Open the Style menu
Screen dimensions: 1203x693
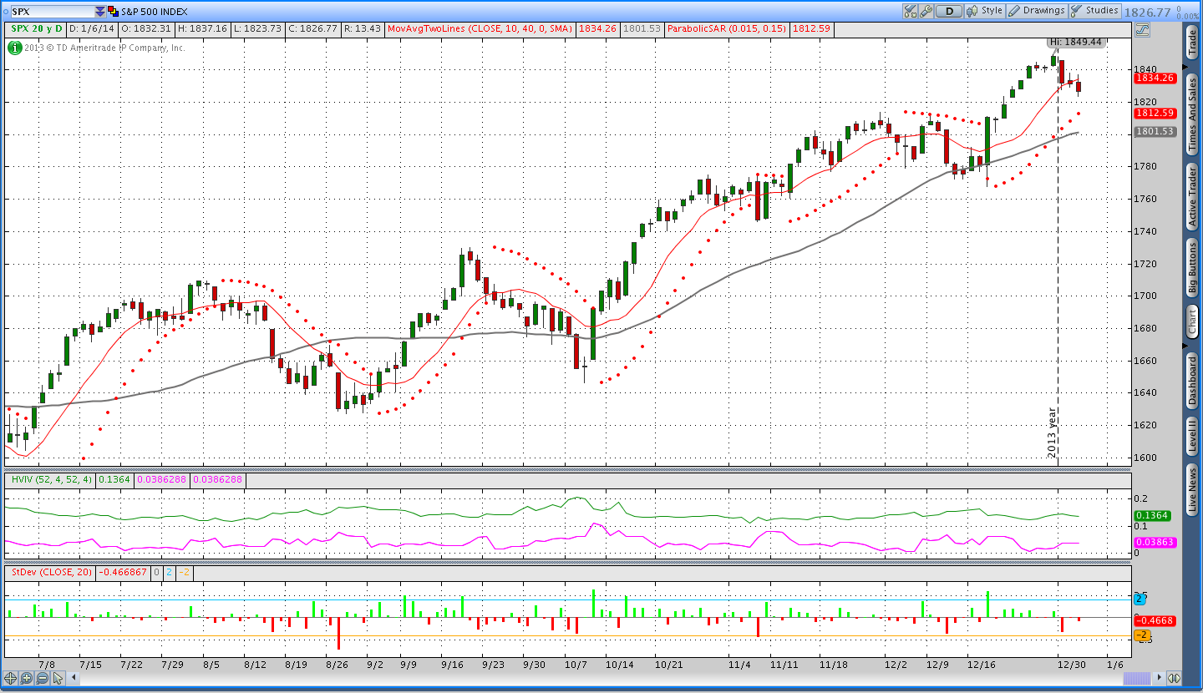click(x=984, y=11)
